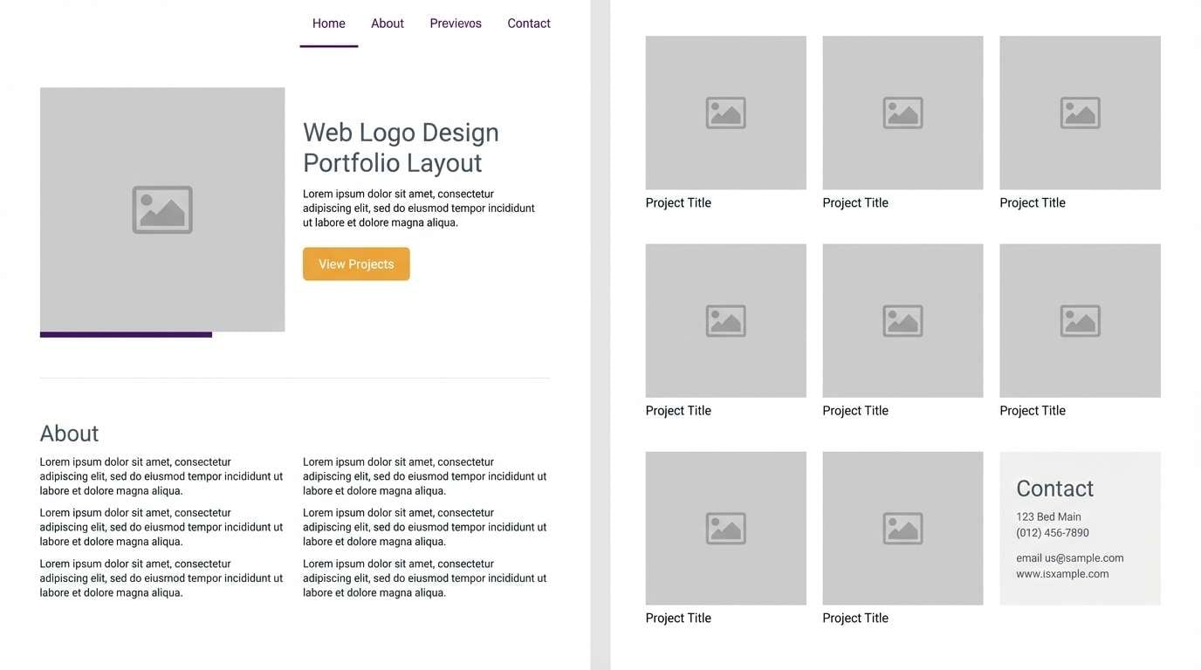This screenshot has width=1201, height=670.
Task: Select Previews in the top navigation
Action: tap(455, 23)
